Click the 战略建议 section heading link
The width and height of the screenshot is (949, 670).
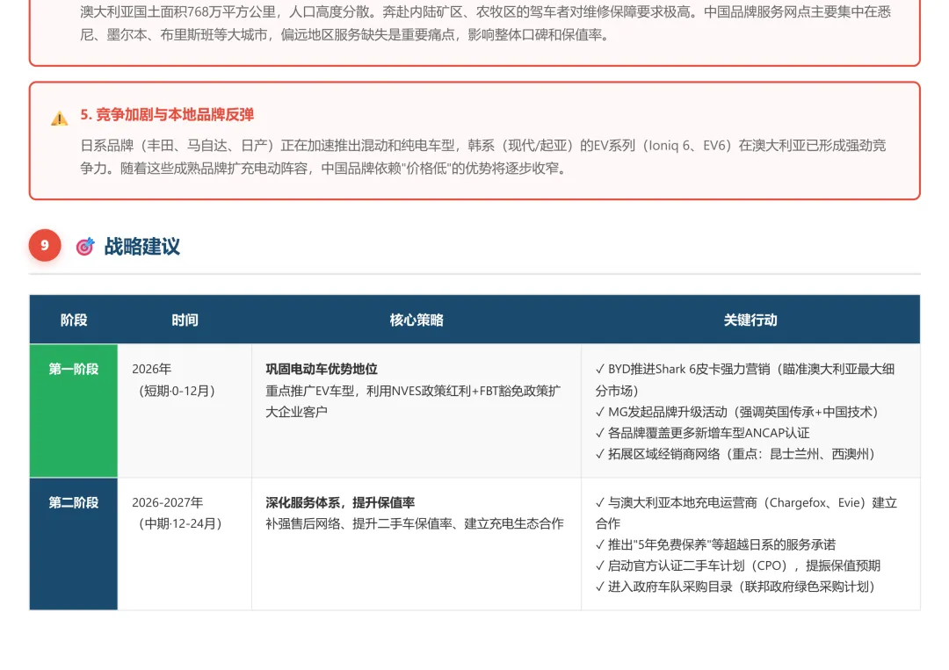click(143, 247)
